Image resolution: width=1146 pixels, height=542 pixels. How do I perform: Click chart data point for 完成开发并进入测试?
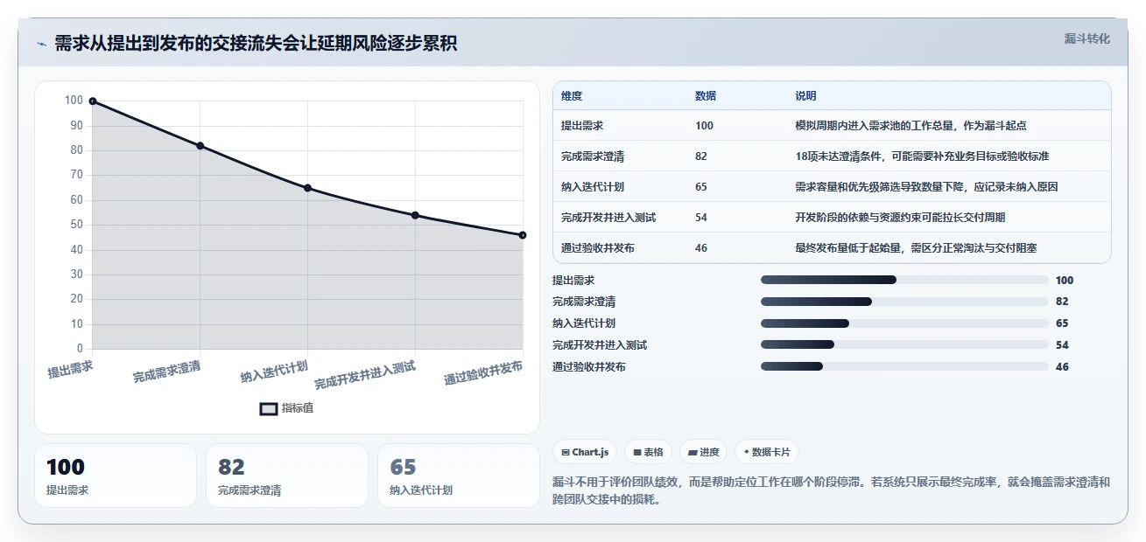(x=415, y=215)
